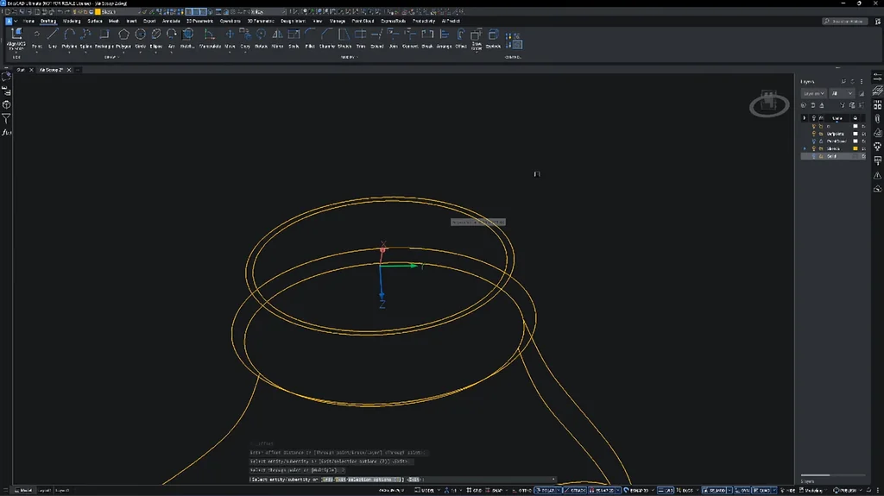This screenshot has height=496, width=884.
Task: Select the Ellipse tool
Action: tap(156, 38)
